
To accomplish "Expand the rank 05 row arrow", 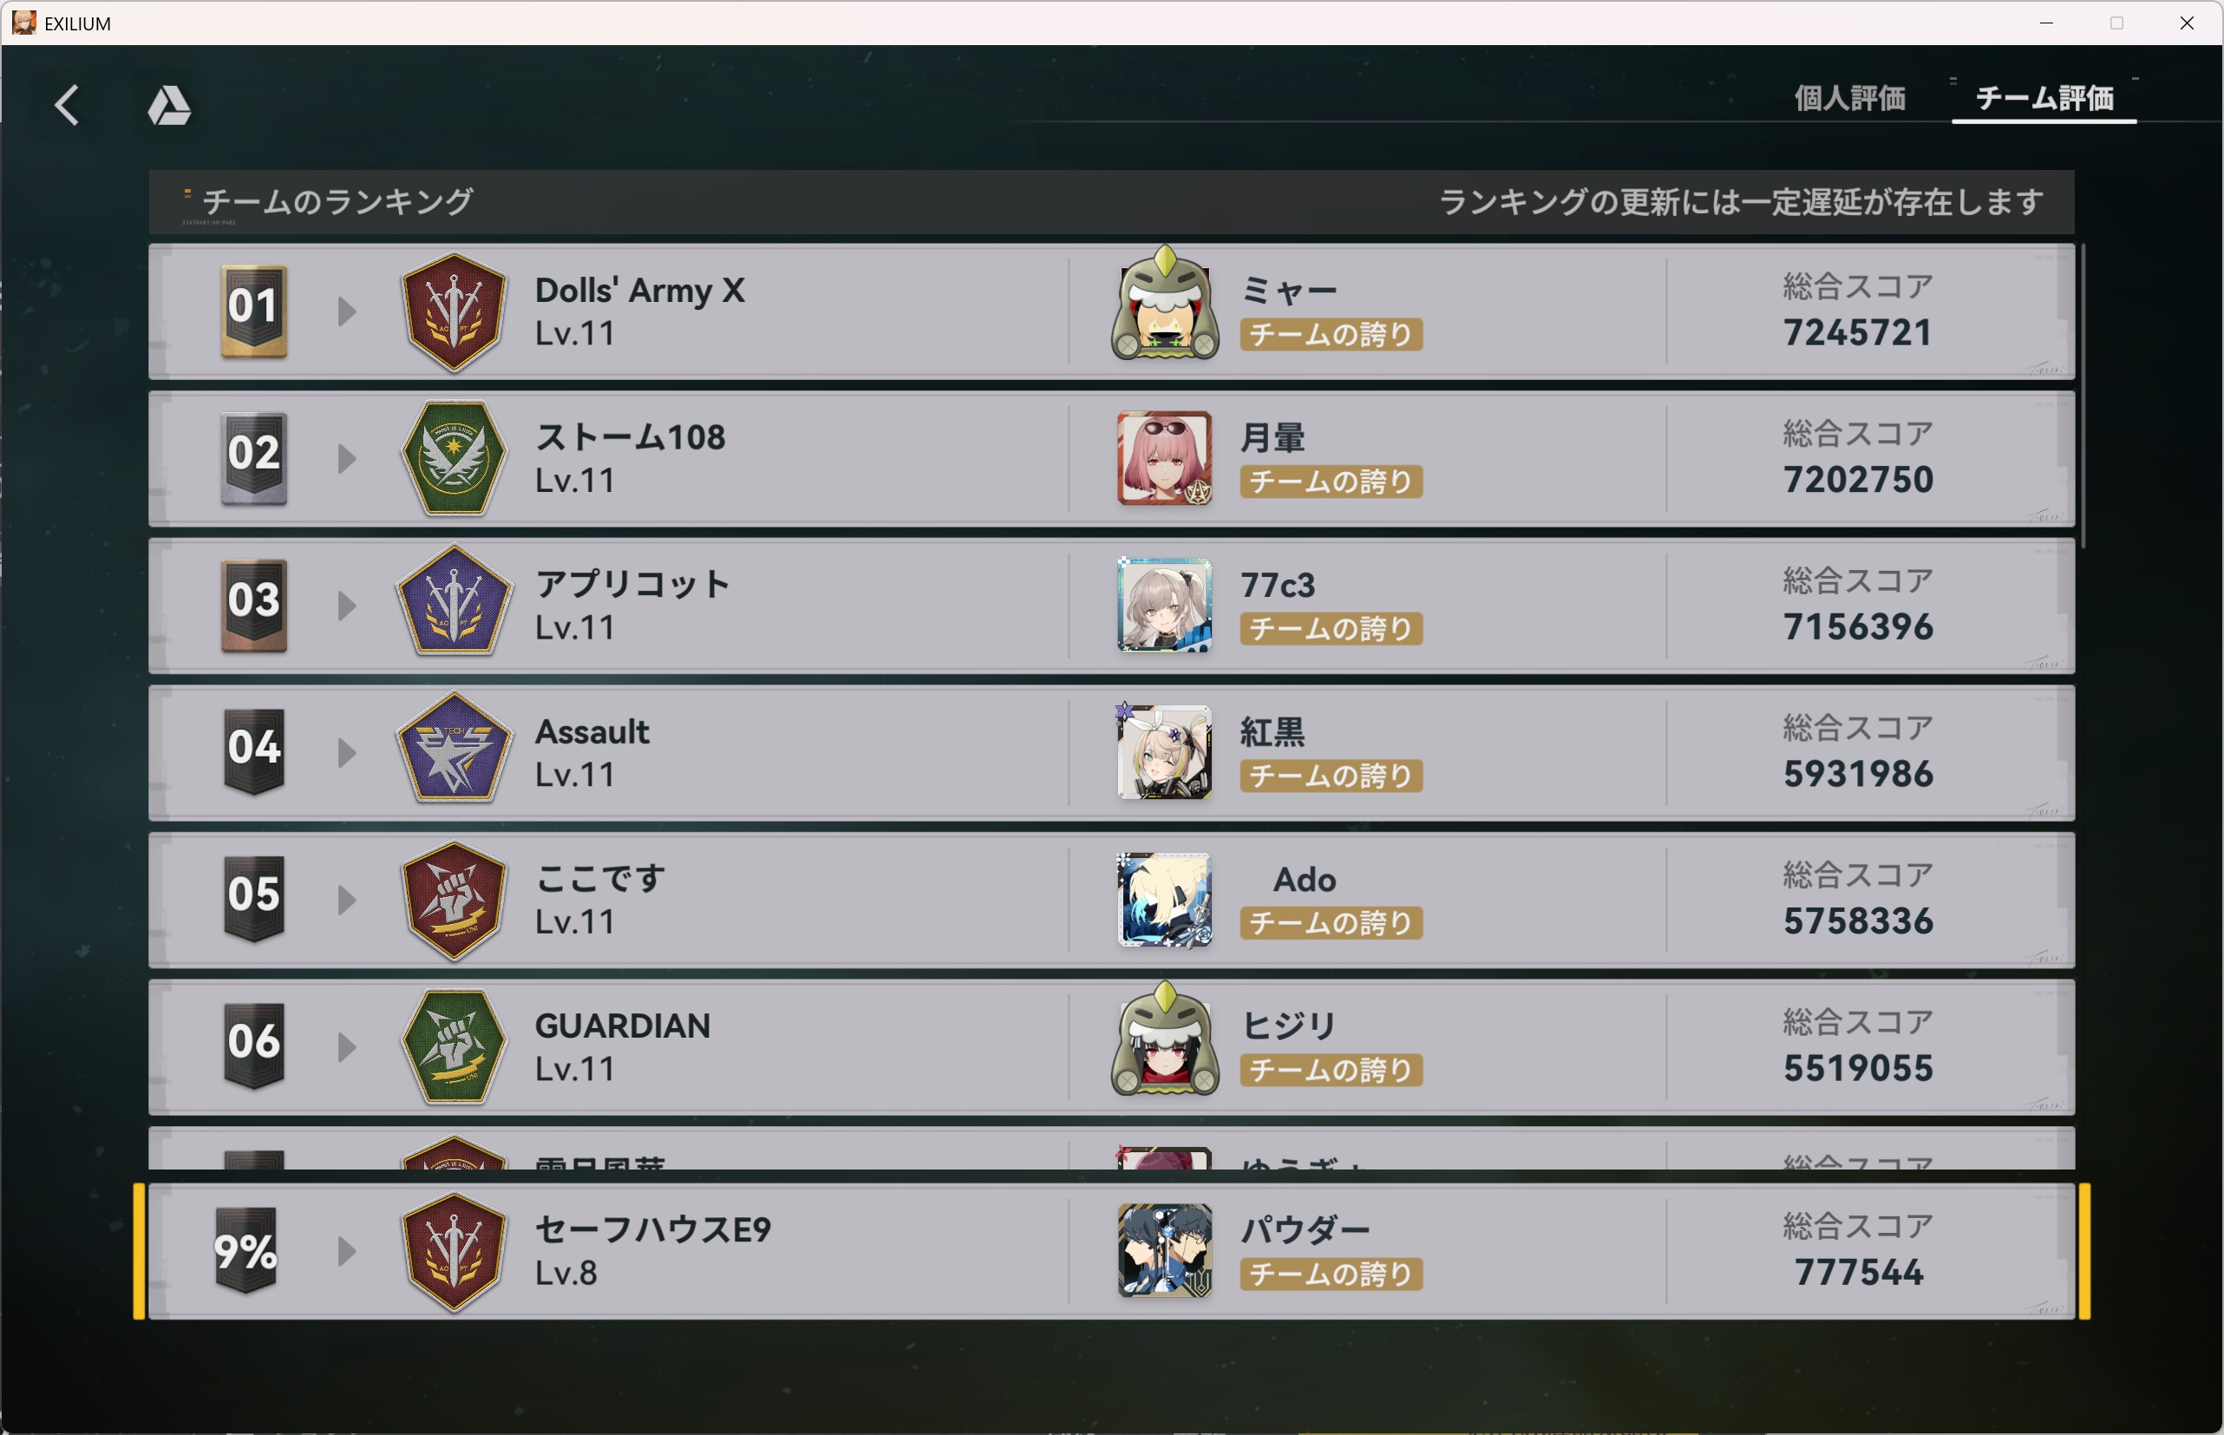I will click(x=346, y=901).
